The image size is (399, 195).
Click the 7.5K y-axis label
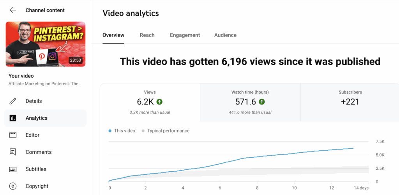tap(380, 141)
